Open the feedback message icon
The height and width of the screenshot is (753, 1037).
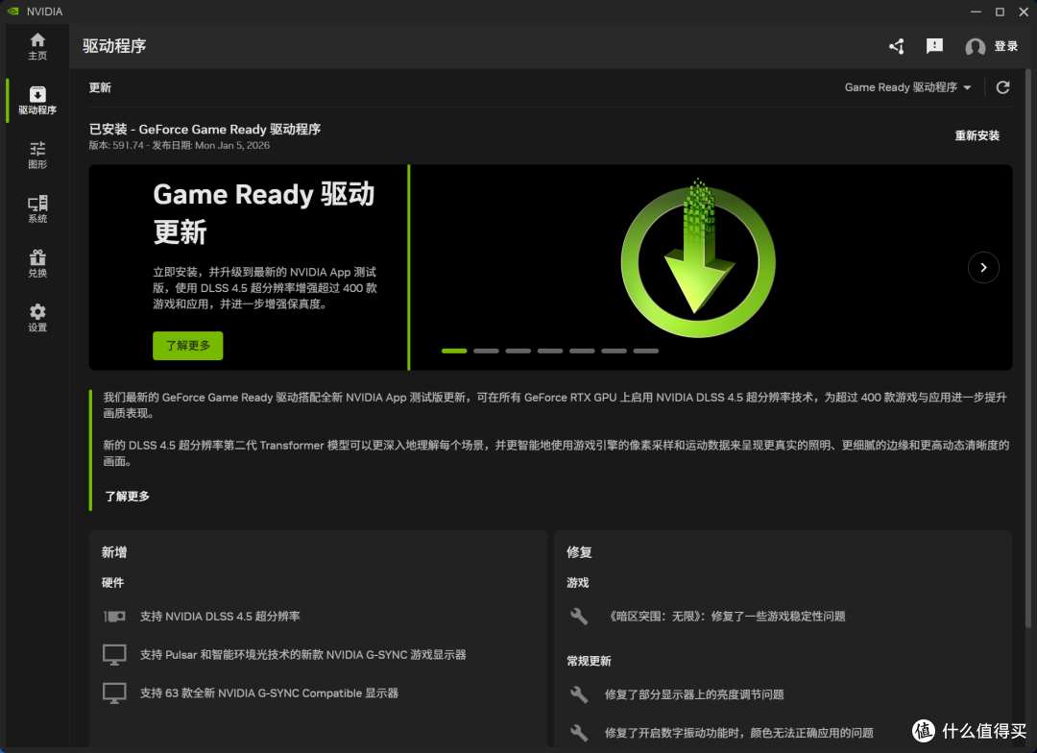pyautogui.click(x=934, y=46)
